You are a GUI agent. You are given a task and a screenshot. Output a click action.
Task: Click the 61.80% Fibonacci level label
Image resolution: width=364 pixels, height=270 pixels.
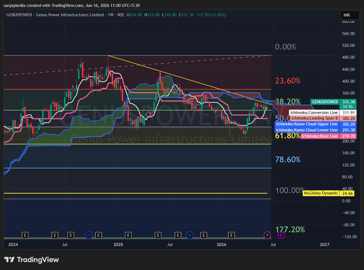tap(288, 136)
